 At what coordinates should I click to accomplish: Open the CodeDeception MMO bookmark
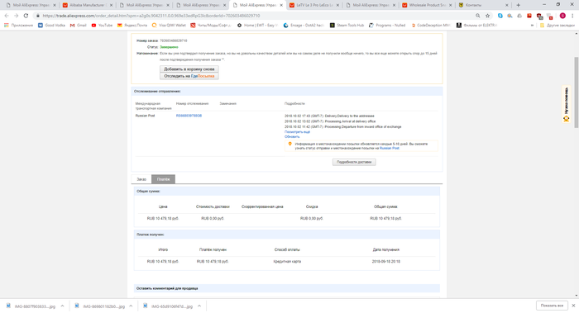point(431,26)
